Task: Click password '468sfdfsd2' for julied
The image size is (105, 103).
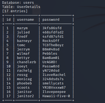Action: tap(53, 32)
